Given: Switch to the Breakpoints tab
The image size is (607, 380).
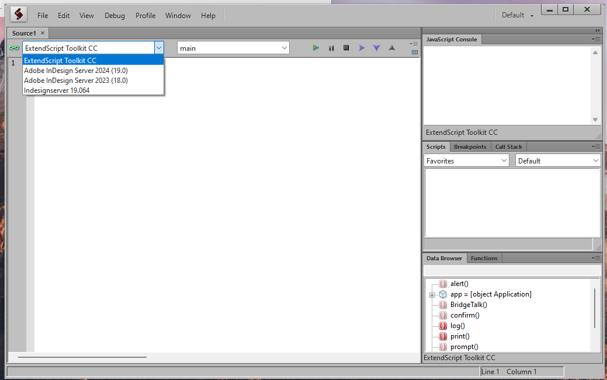Looking at the screenshot, I should (470, 147).
